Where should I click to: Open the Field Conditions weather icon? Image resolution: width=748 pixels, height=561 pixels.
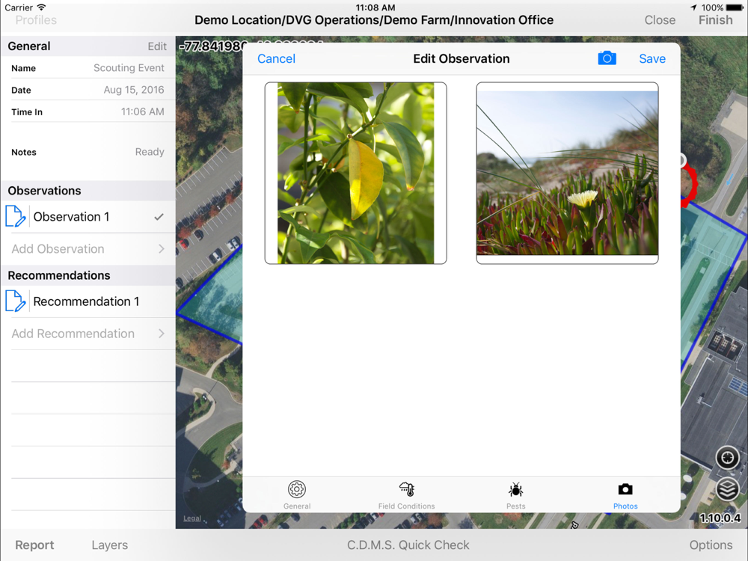pos(406,489)
